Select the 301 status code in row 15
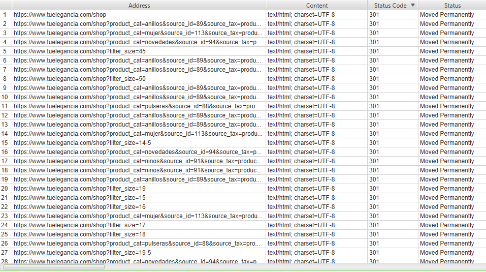The height and width of the screenshot is (272, 486). coord(374,143)
